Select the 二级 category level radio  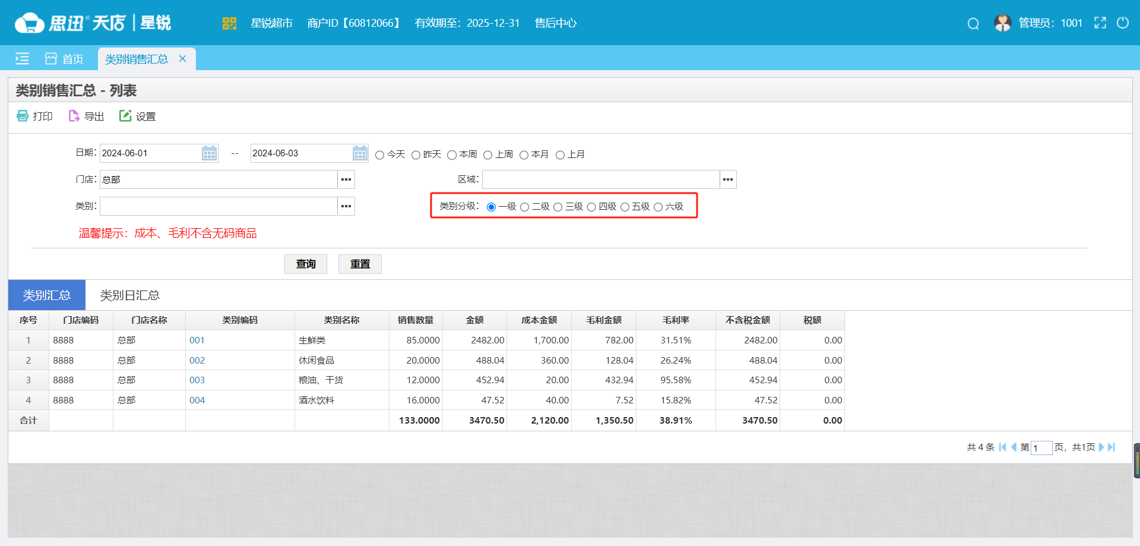[x=524, y=207]
